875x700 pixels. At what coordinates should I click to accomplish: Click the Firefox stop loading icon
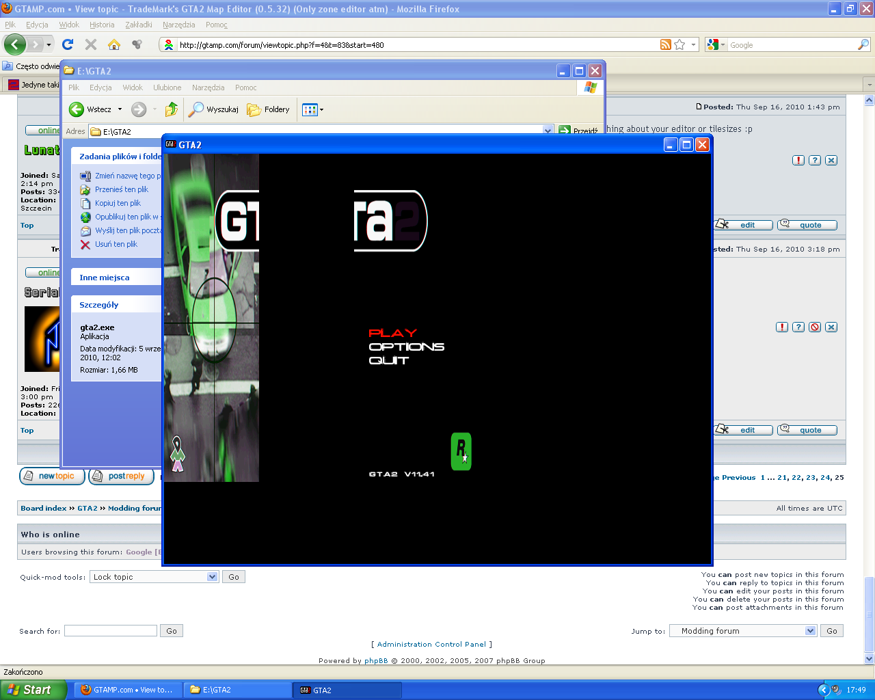[91, 44]
